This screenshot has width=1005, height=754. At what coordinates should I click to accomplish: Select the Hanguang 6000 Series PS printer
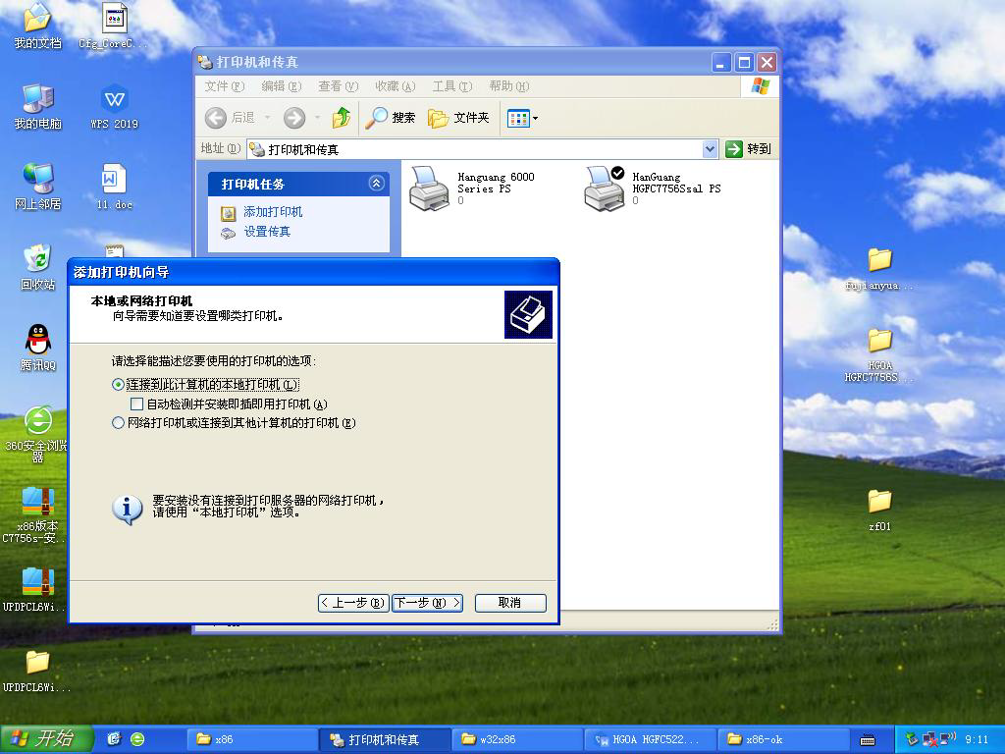pyautogui.click(x=472, y=188)
